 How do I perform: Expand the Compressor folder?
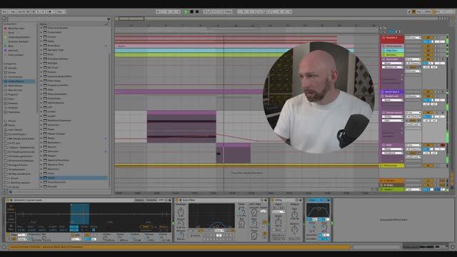click(x=41, y=32)
